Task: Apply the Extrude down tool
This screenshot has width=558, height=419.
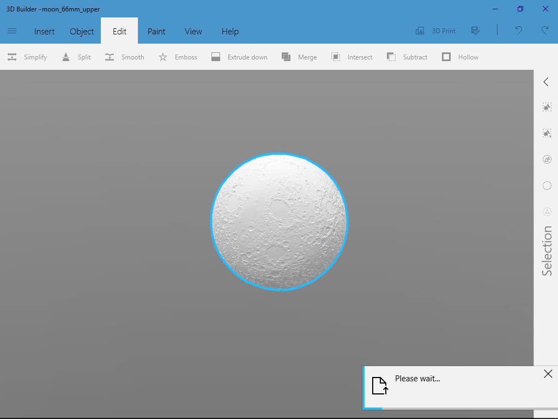Action: (x=239, y=57)
